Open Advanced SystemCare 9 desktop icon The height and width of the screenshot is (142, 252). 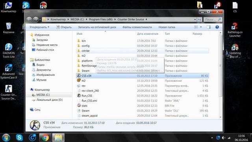coord(9,72)
